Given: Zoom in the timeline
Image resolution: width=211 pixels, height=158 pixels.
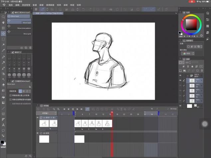Looking at the screenshot, I should coord(58,109).
